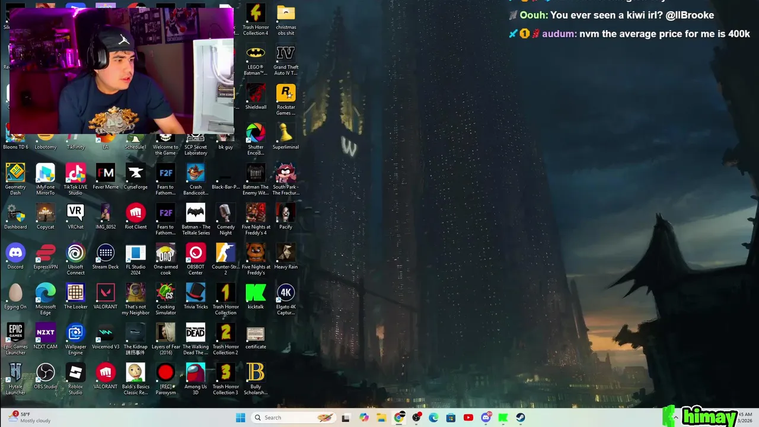Open Epic Games Launcher shortcut

[x=15, y=338]
